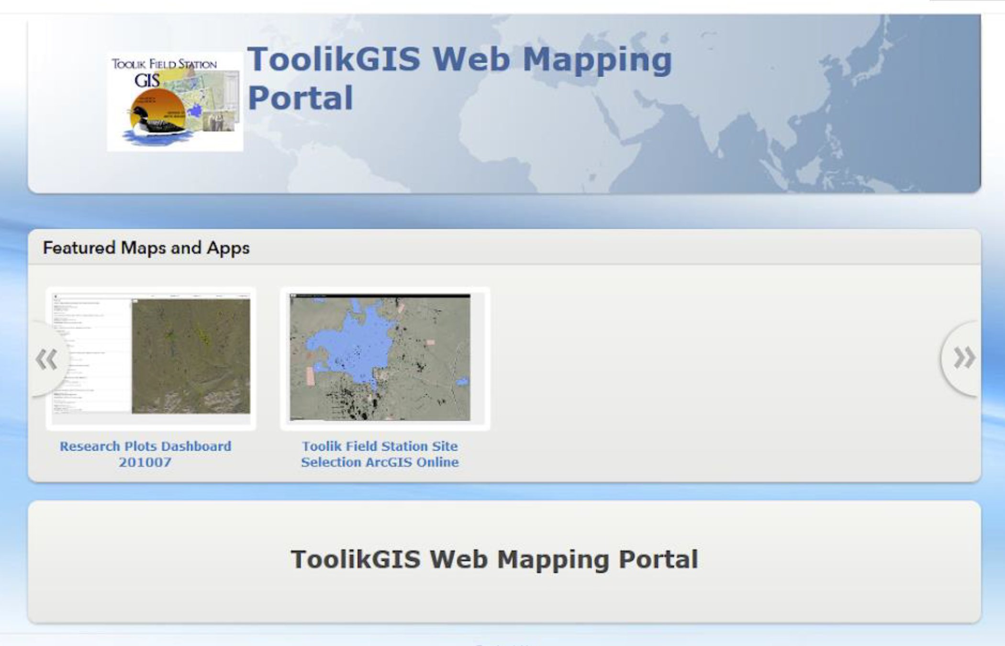
Task: Open the Site Selection map thumbnail
Action: point(385,358)
